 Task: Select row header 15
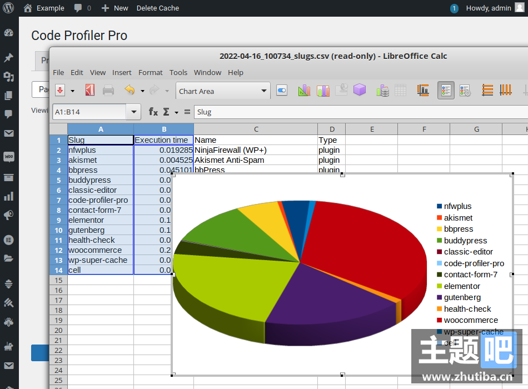coord(58,280)
